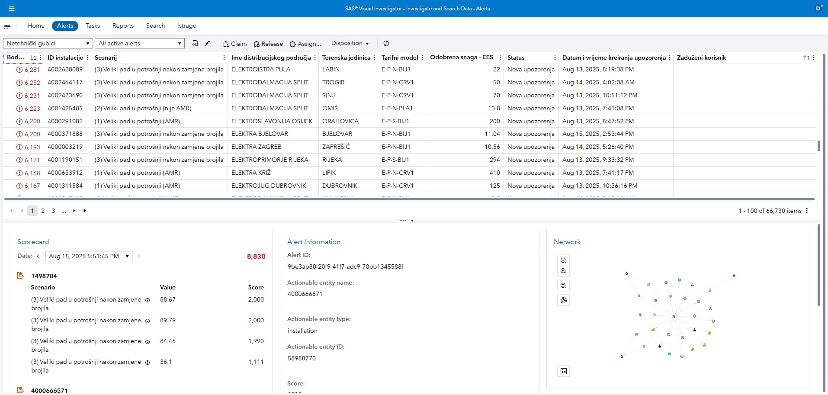
Task: Click the Claim button
Action: (235, 44)
